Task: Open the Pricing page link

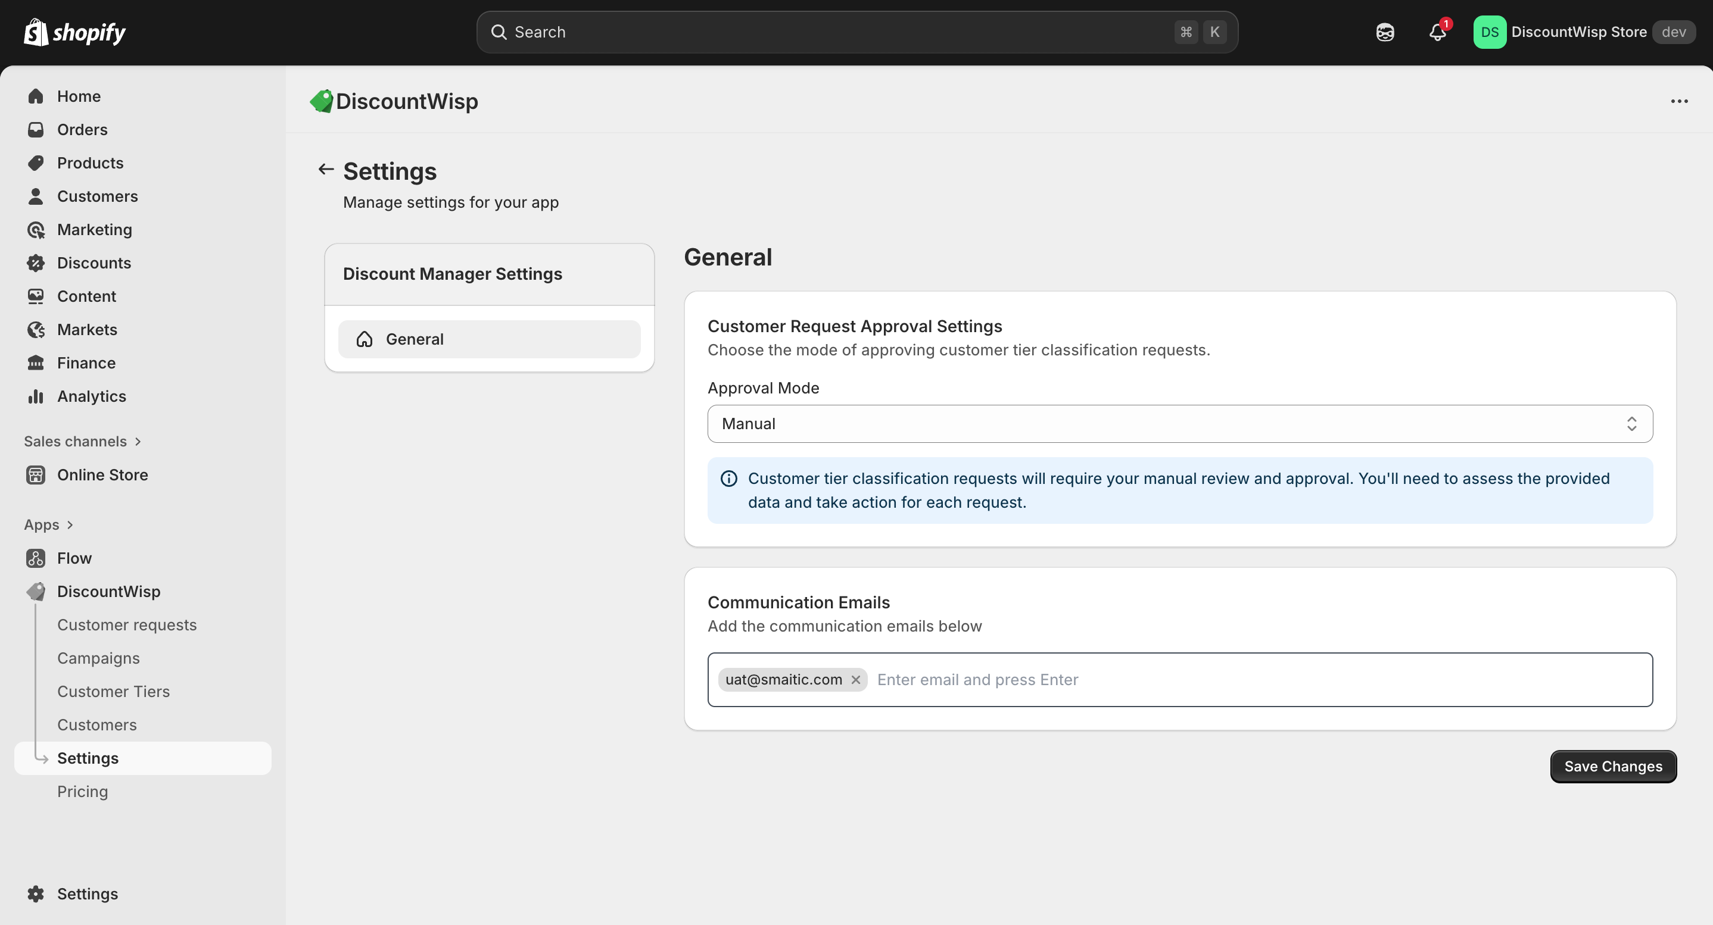Action: pos(82,792)
